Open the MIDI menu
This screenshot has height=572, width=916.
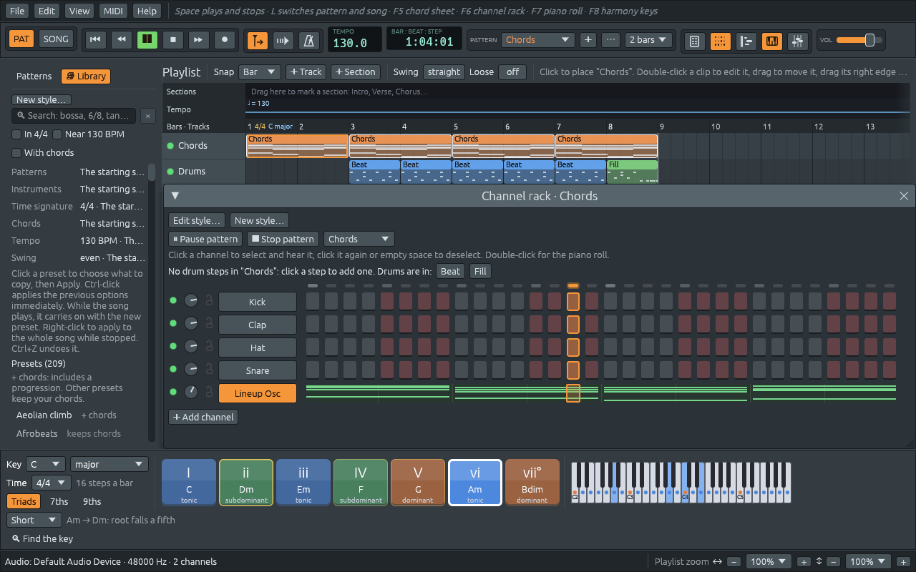[x=112, y=11]
